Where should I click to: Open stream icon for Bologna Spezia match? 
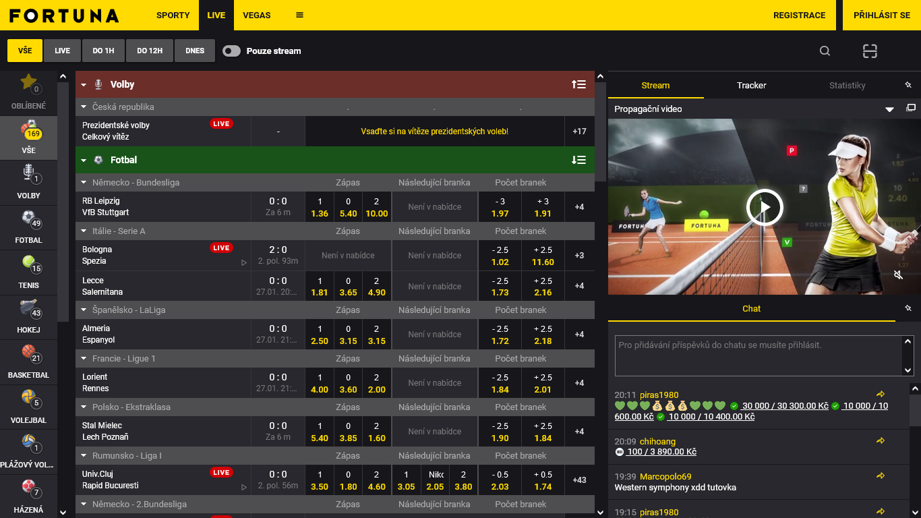point(244,262)
